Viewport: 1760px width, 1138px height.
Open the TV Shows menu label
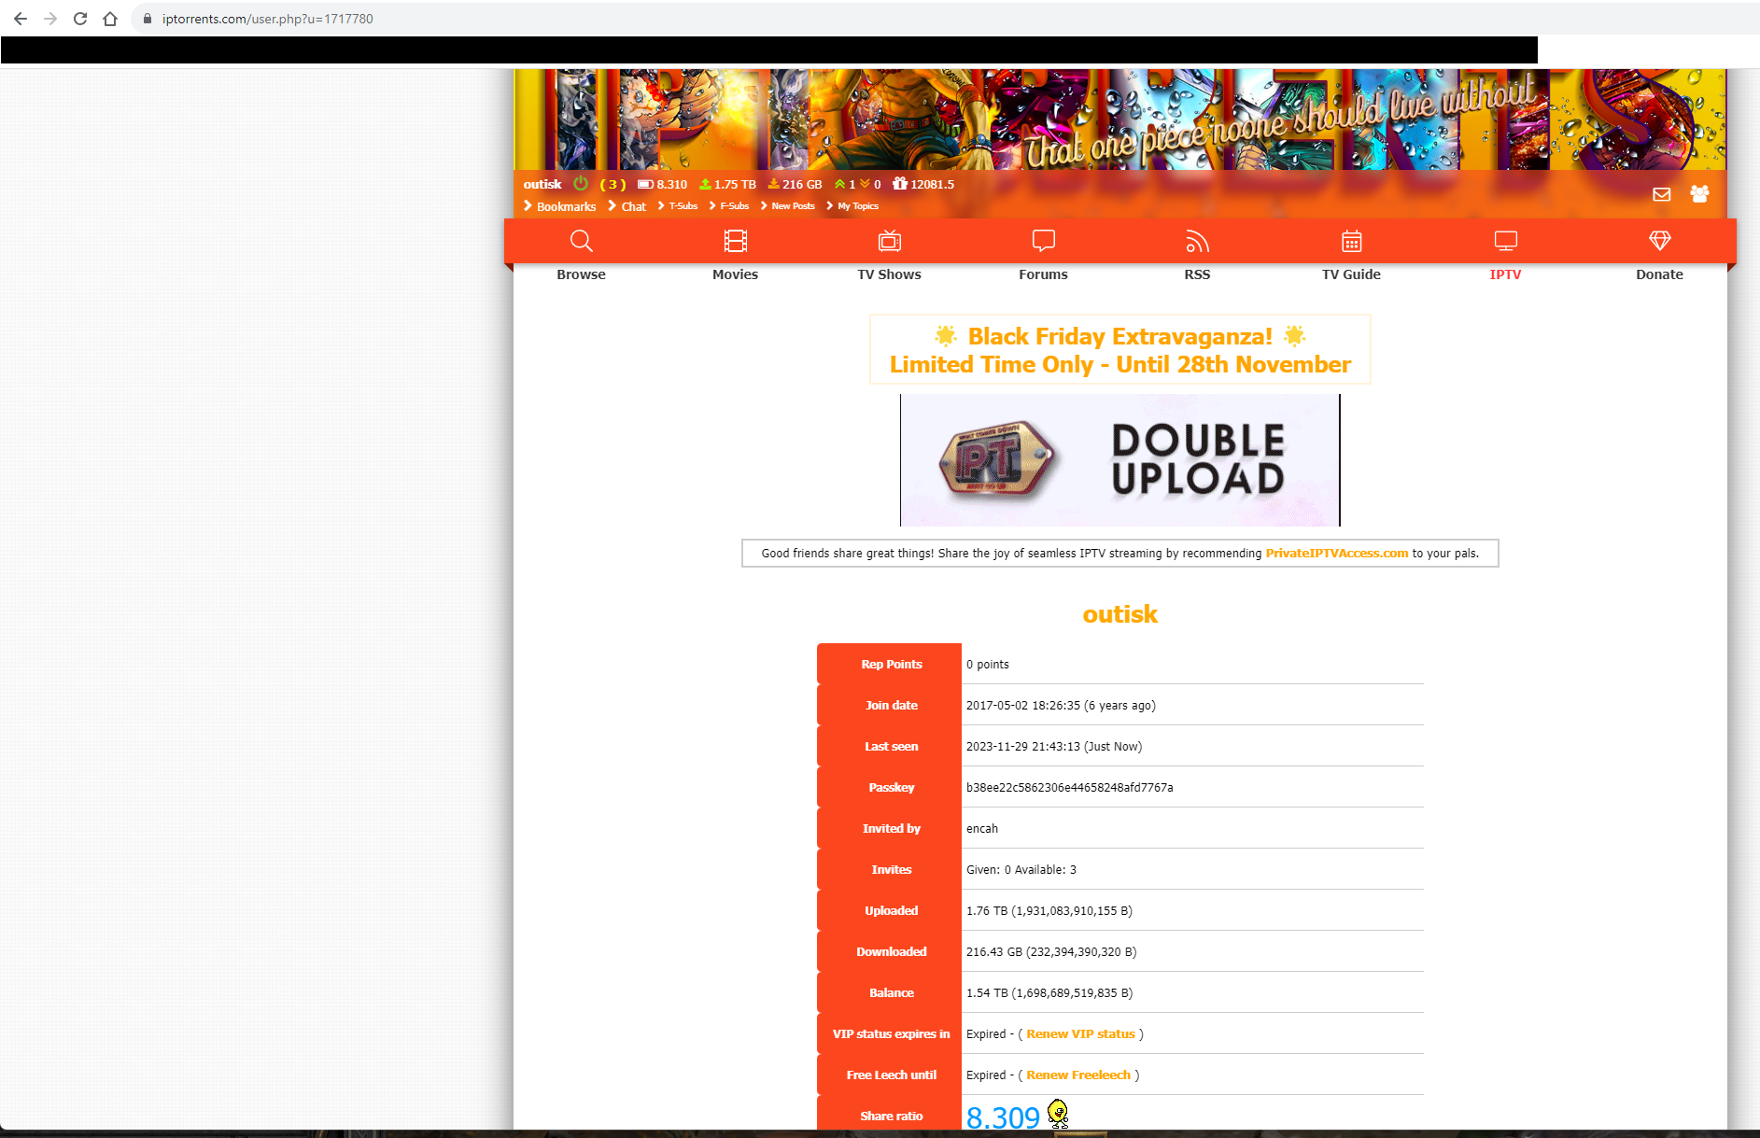pos(890,274)
